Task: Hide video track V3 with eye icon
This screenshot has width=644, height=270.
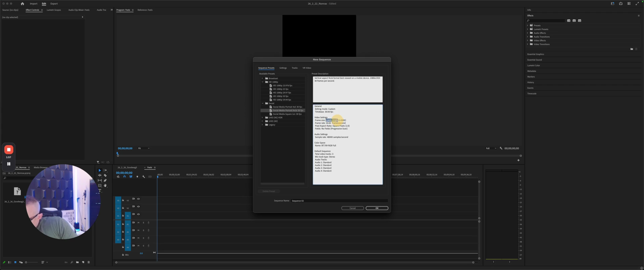Action: (138, 199)
